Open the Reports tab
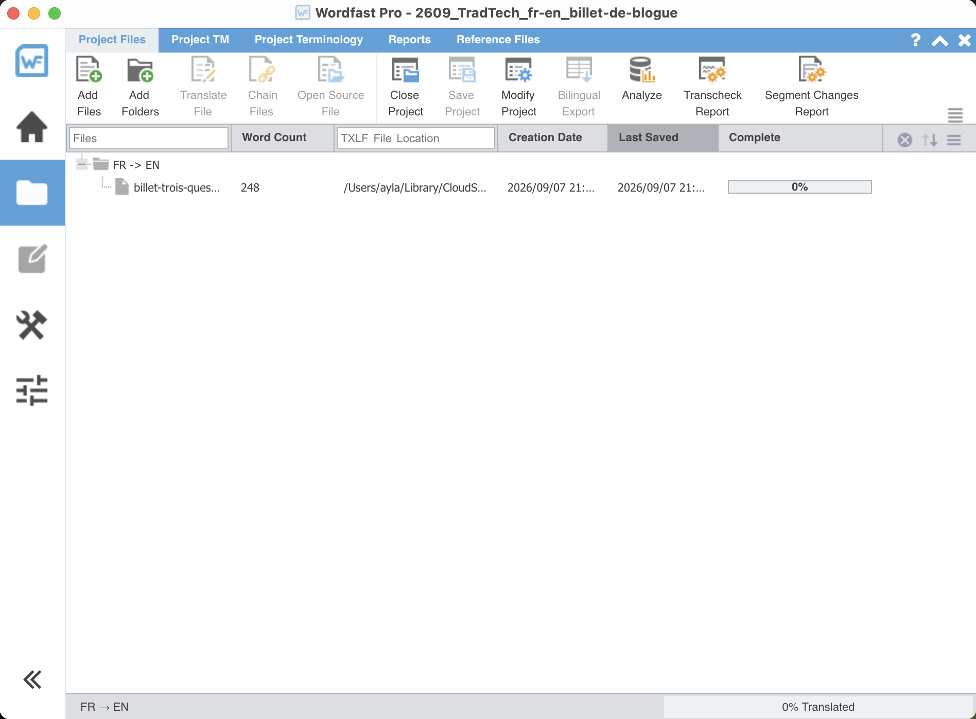Screen dimensions: 976x719 click(410, 40)
